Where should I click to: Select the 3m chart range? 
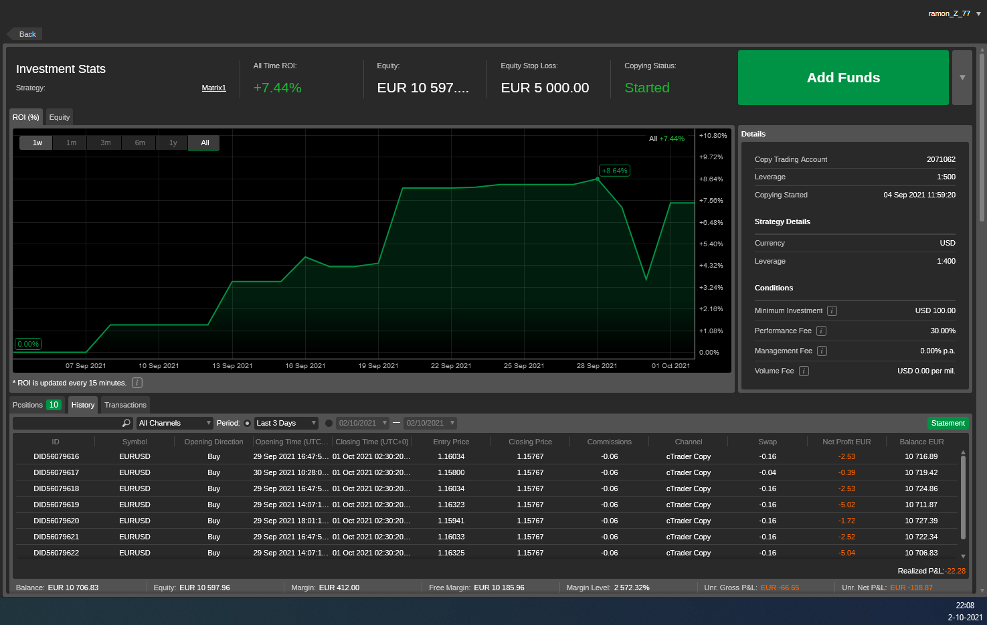pyautogui.click(x=106, y=143)
